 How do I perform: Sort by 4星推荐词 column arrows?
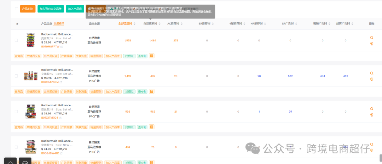(244, 24)
